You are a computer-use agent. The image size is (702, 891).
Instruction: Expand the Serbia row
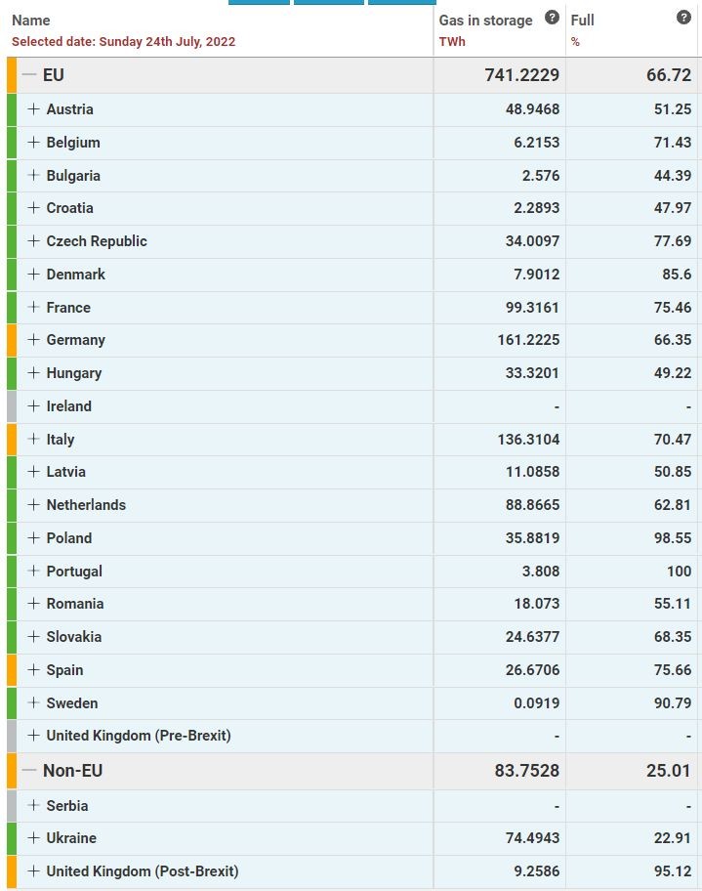tap(33, 805)
